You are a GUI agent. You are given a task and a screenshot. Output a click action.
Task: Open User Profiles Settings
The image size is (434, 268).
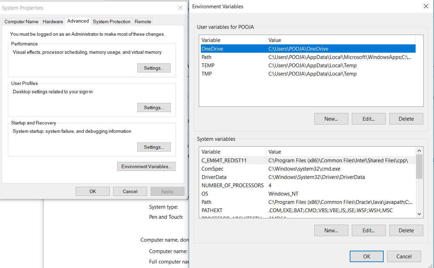coord(154,107)
